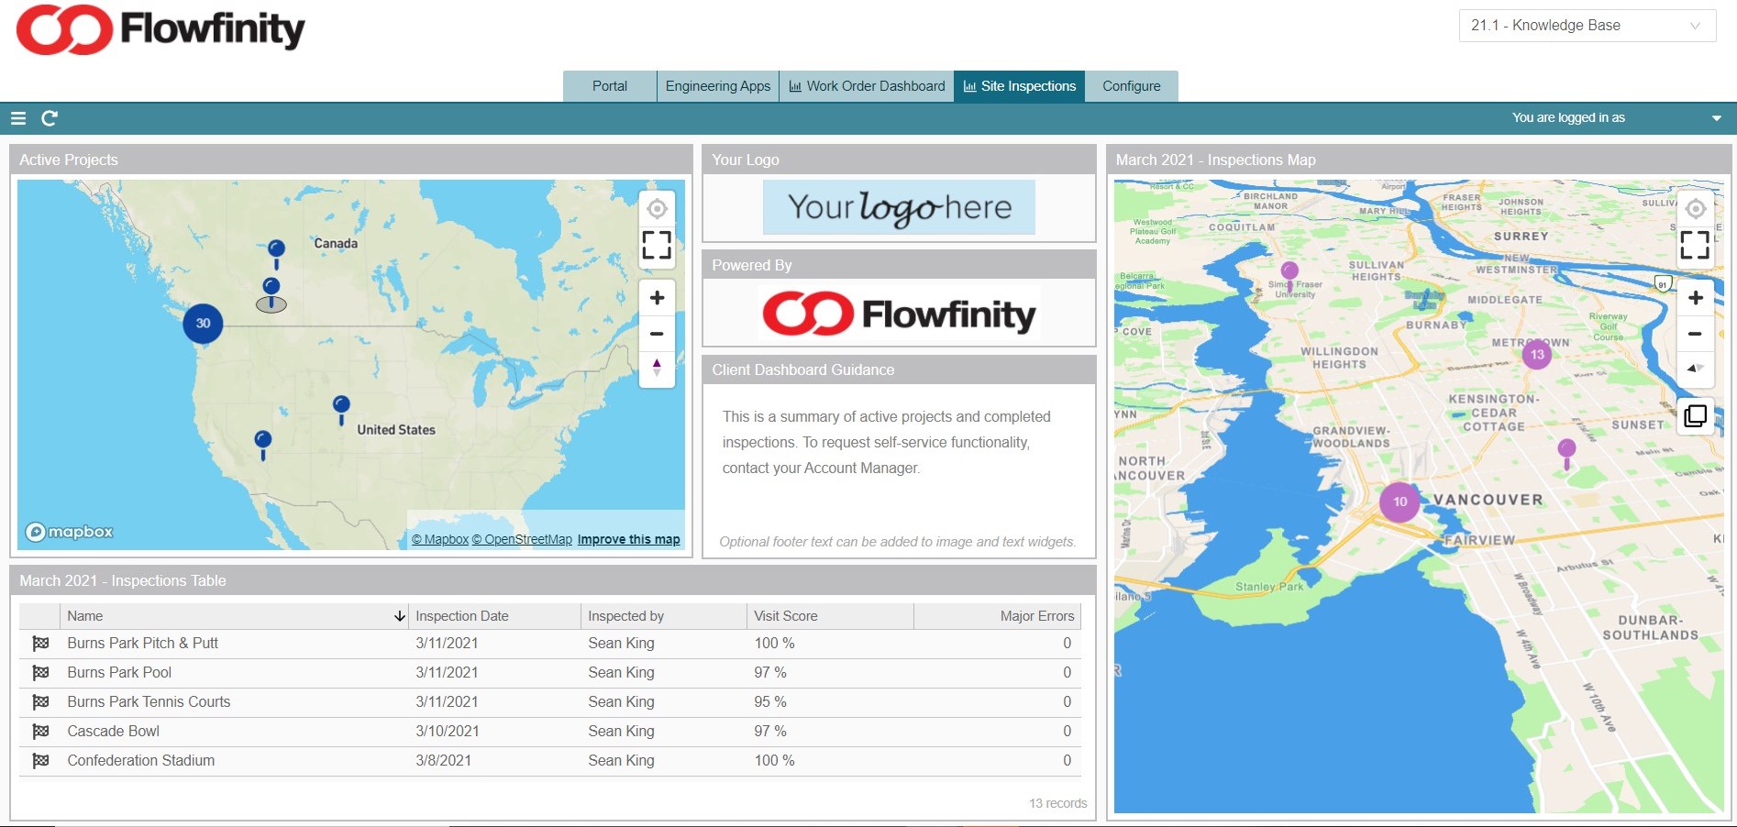The width and height of the screenshot is (1737, 827).
Task: Click the 13 records count text
Action: pos(1057,803)
